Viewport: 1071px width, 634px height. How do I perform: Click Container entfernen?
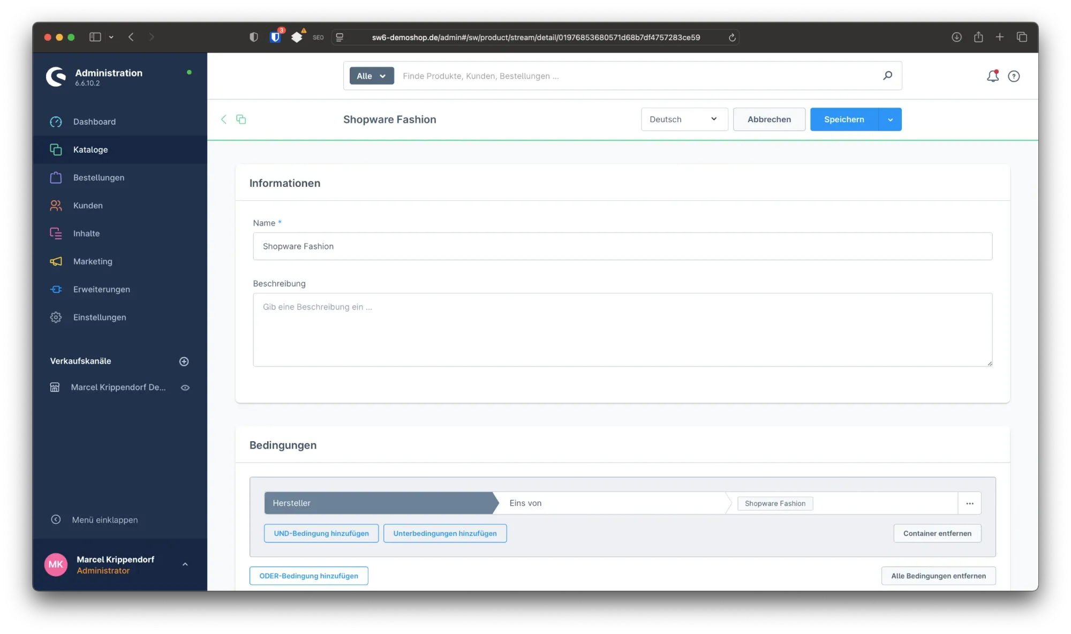(x=937, y=533)
